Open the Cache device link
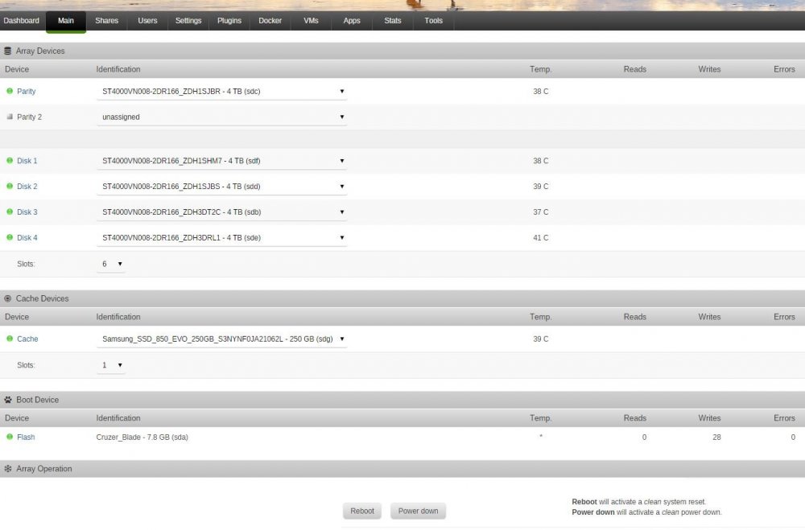 (x=27, y=339)
